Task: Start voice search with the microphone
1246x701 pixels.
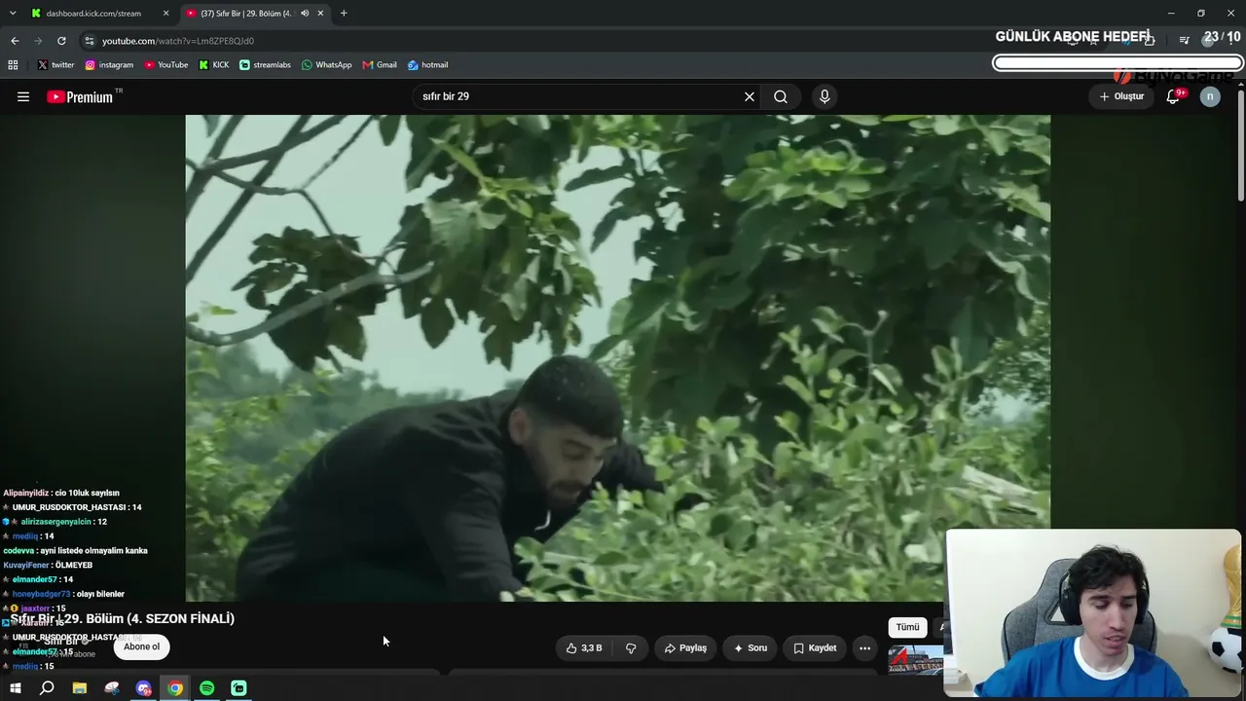Action: pyautogui.click(x=825, y=96)
